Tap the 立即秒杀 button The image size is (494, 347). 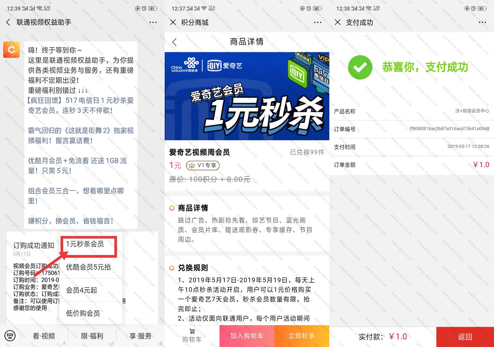pyautogui.click(x=302, y=336)
